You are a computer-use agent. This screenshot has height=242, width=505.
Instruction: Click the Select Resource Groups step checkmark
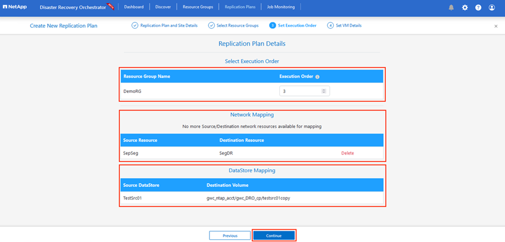click(211, 25)
